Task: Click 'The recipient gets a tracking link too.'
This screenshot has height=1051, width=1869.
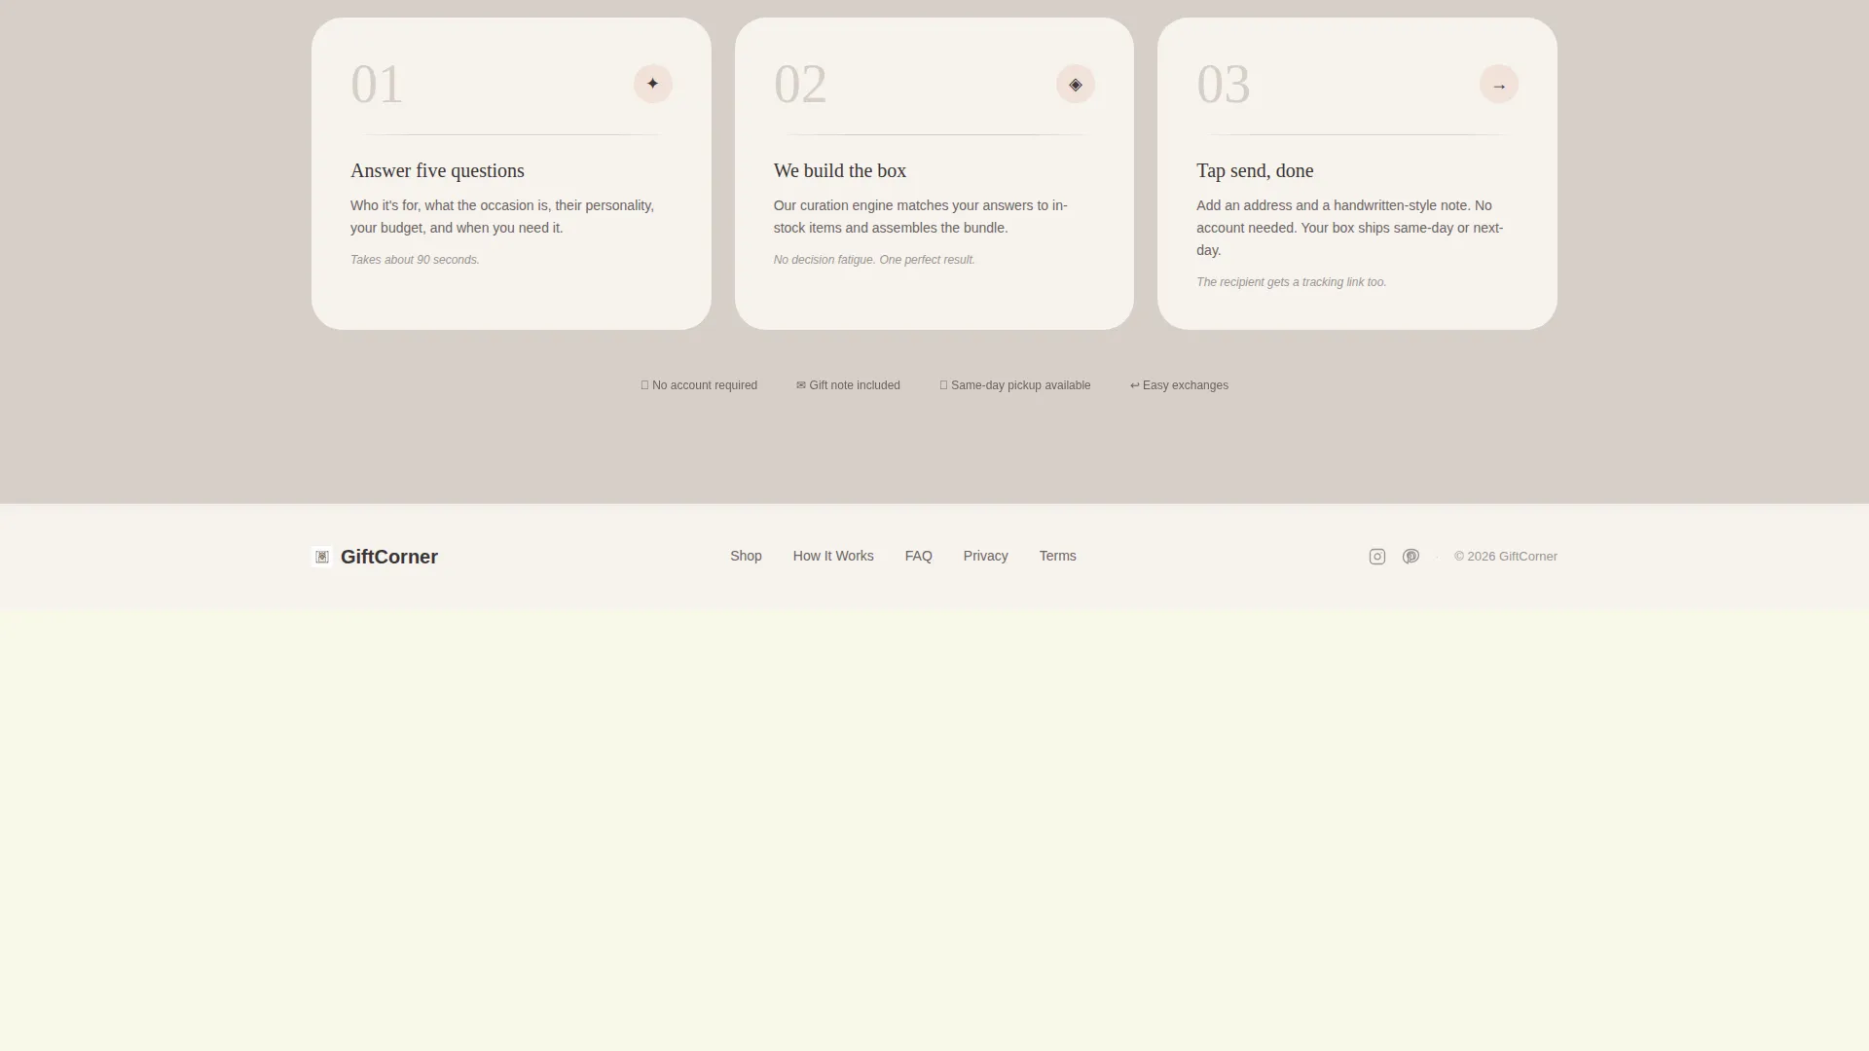Action: click(x=1291, y=282)
